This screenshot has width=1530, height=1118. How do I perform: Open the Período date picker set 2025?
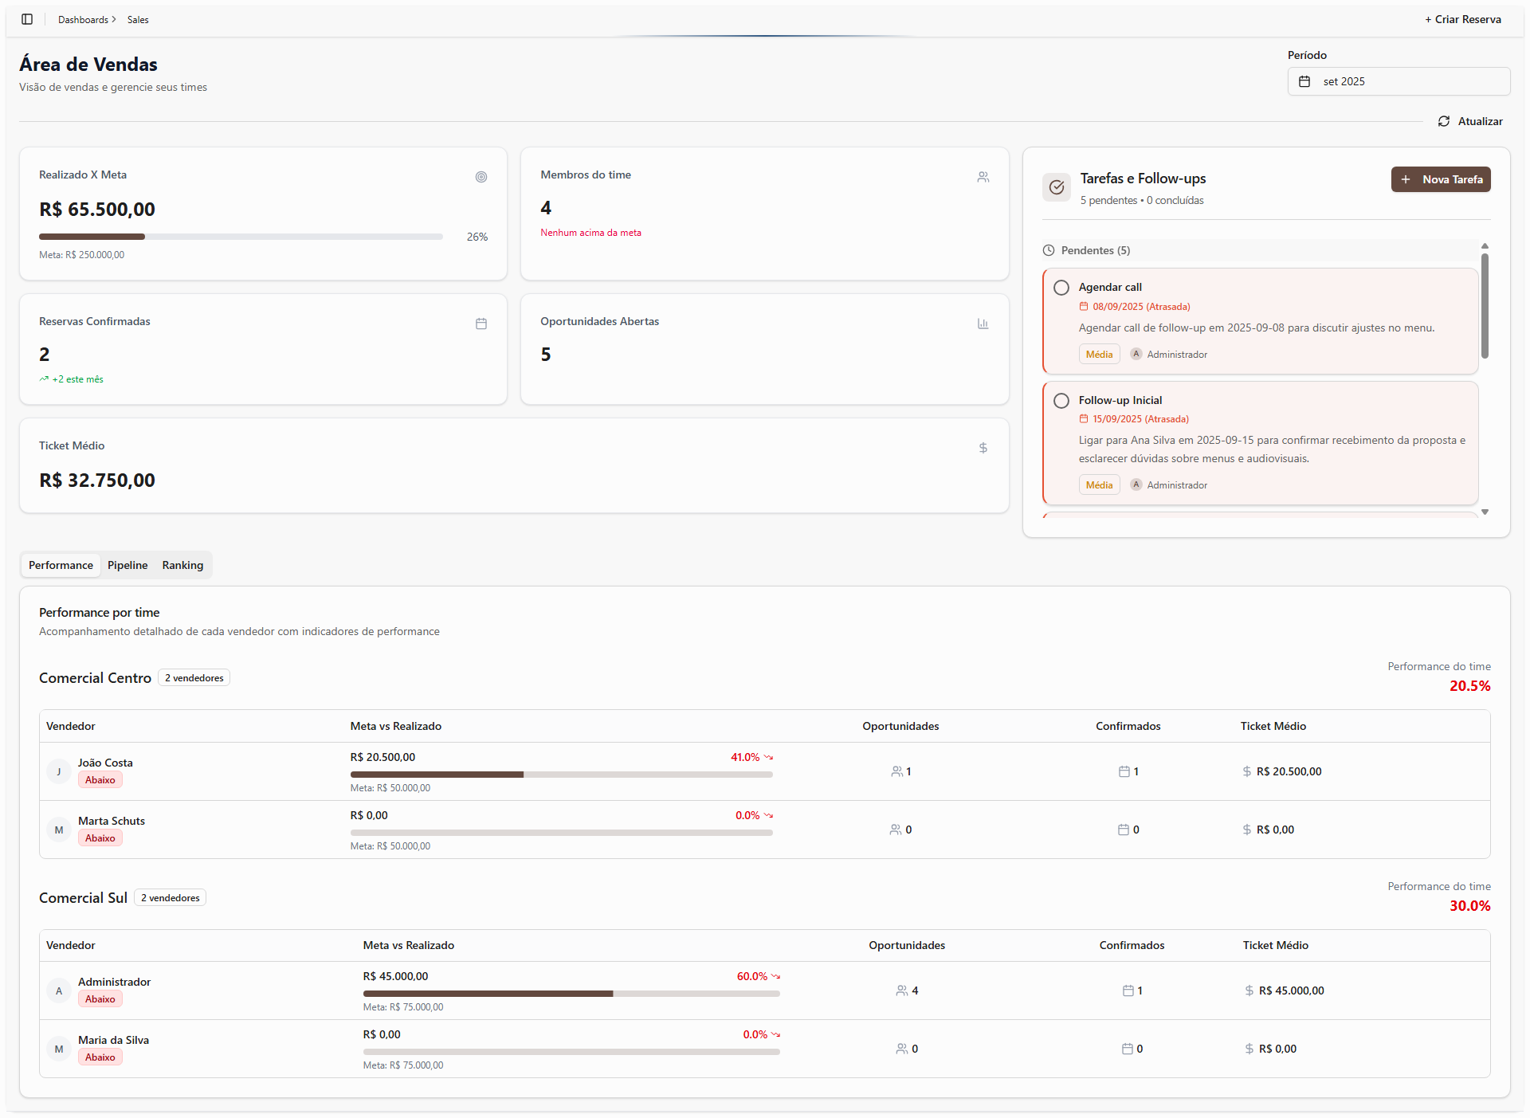point(1399,81)
